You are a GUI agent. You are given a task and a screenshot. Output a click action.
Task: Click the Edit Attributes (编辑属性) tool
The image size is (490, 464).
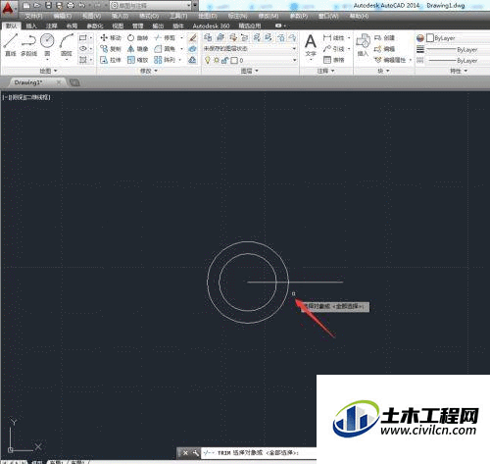pyautogui.click(x=390, y=60)
